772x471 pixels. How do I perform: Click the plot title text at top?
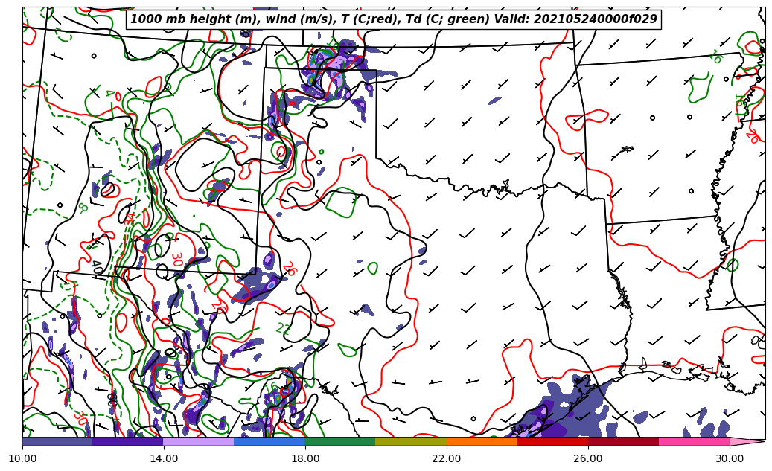[394, 19]
